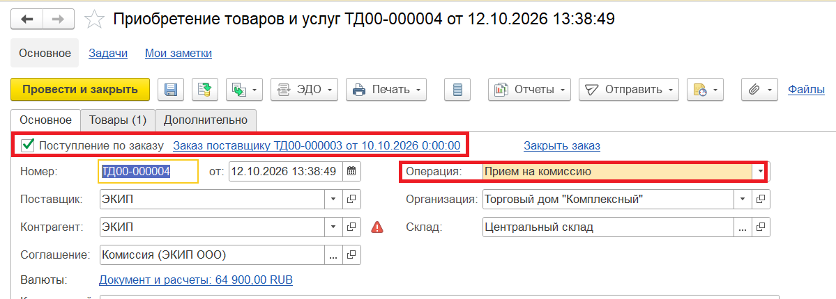Click the document date field
The height and width of the screenshot is (299, 836).
286,171
